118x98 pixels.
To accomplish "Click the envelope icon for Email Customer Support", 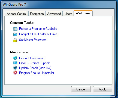I will click(x=15, y=63).
